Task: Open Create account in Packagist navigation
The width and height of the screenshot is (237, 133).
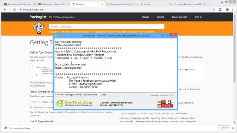Action: click(179, 17)
